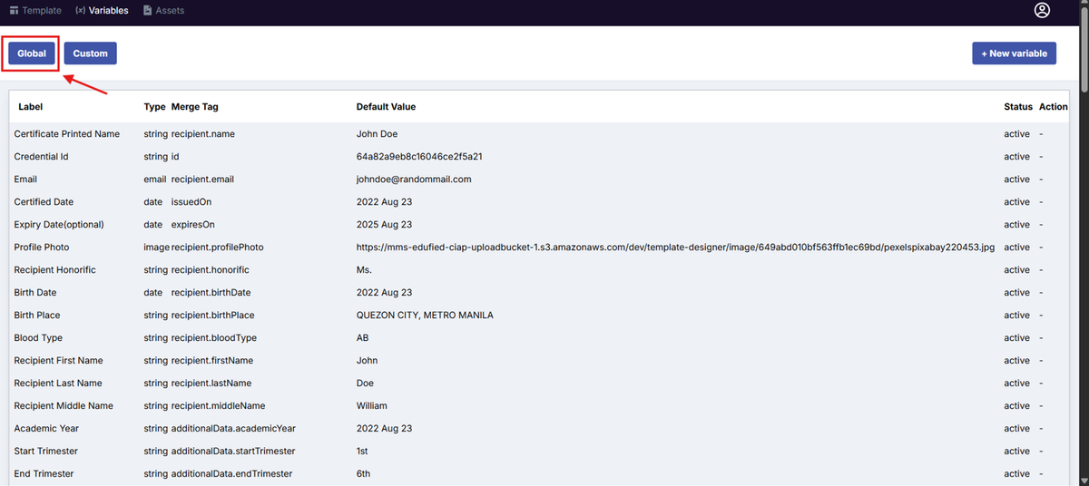Click the Default Value column header
Screen dimensions: 1089x486
(386, 107)
